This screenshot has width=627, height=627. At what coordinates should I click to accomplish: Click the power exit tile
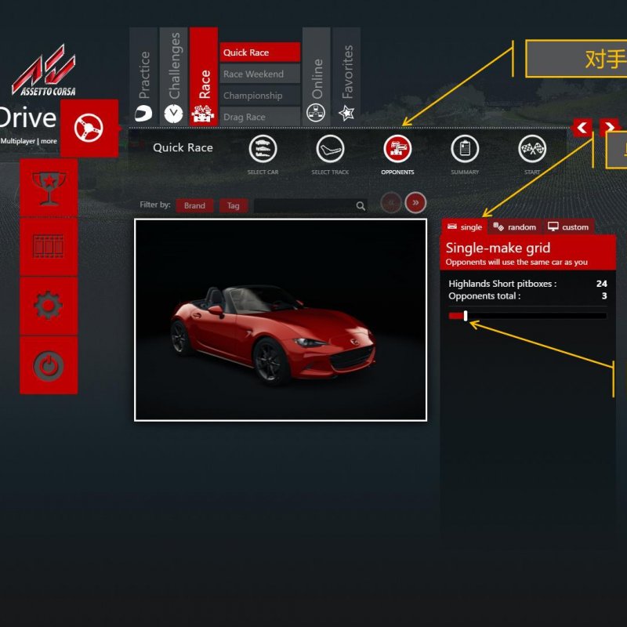tap(49, 365)
